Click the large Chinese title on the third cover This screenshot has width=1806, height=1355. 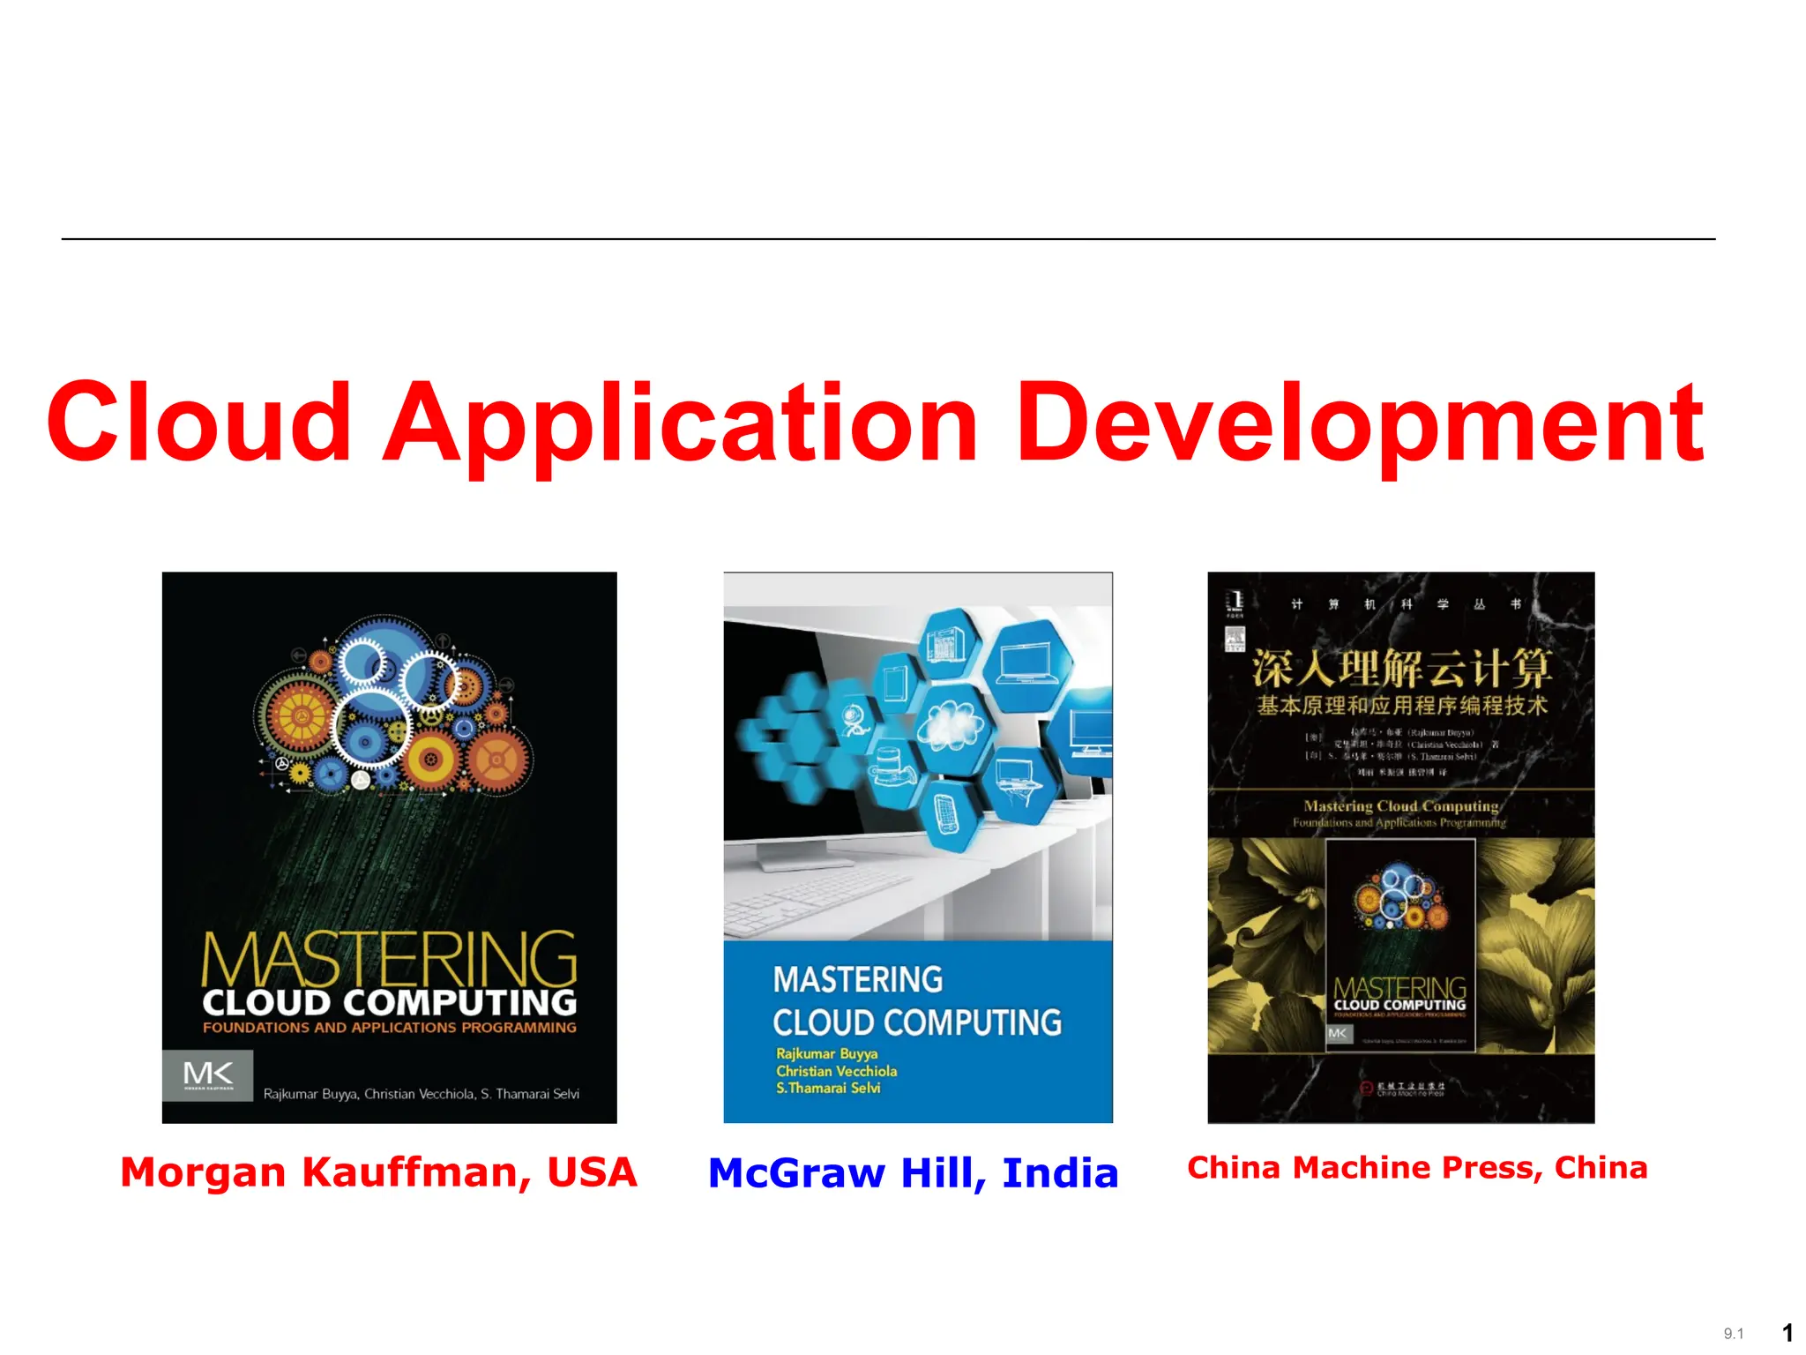tap(1401, 668)
